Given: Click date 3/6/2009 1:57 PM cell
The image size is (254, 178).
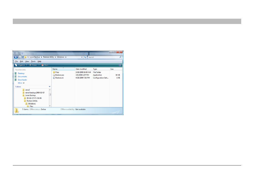Looking at the screenshot, I should 82,75.
